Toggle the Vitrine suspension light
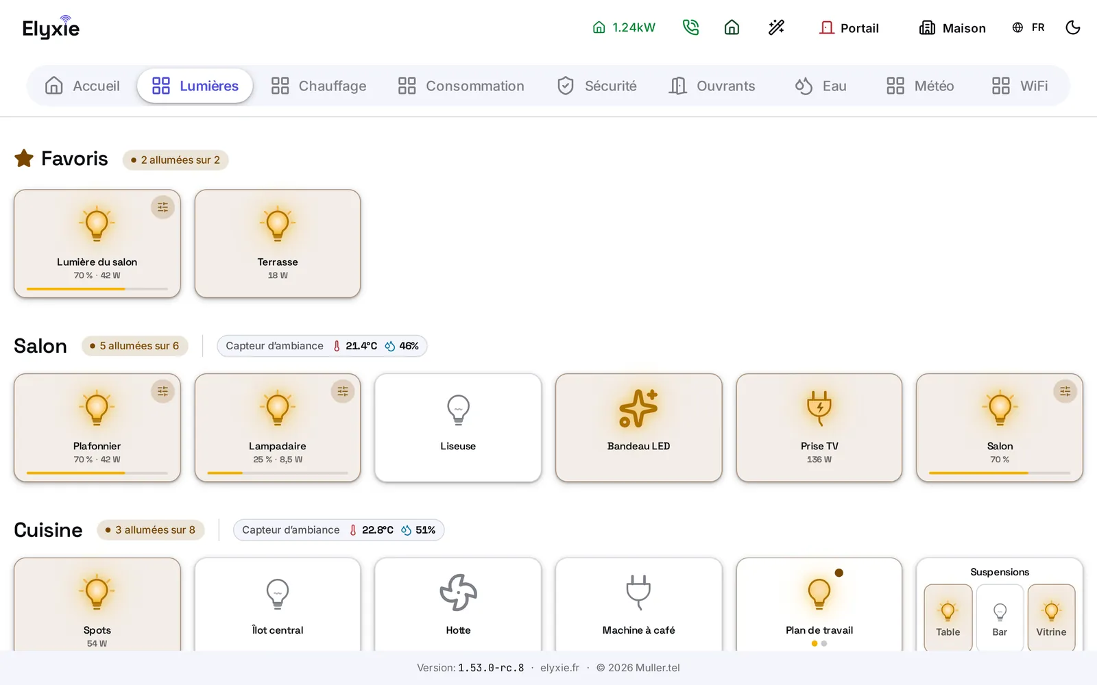Viewport: 1097px width, 685px height. coord(1051,616)
